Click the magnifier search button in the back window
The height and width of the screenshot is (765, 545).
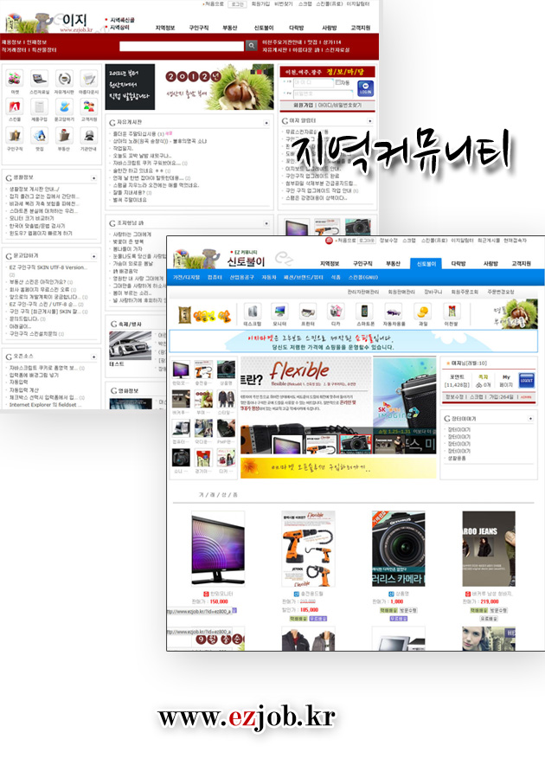click(251, 45)
